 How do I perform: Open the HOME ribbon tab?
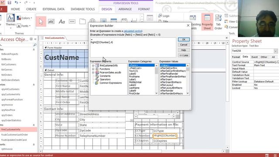click(15, 9)
